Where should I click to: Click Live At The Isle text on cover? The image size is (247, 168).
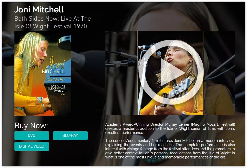(56, 89)
